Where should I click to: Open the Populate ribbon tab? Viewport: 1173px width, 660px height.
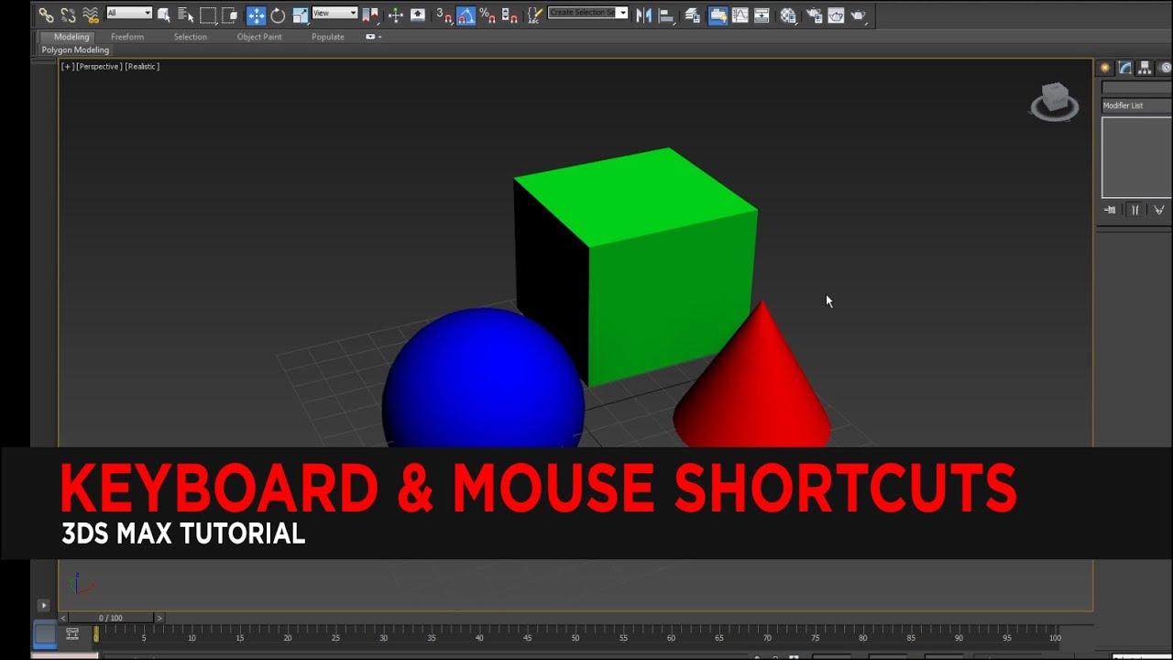328,37
